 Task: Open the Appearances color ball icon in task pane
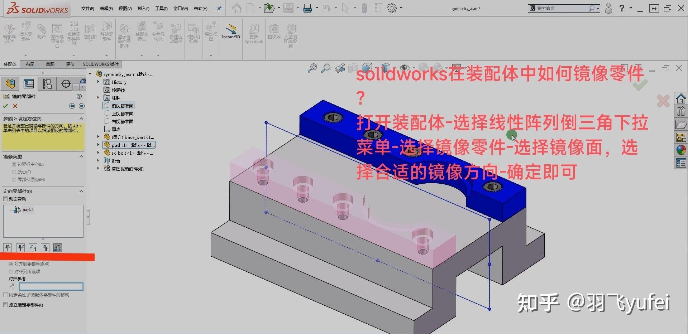pos(681,150)
